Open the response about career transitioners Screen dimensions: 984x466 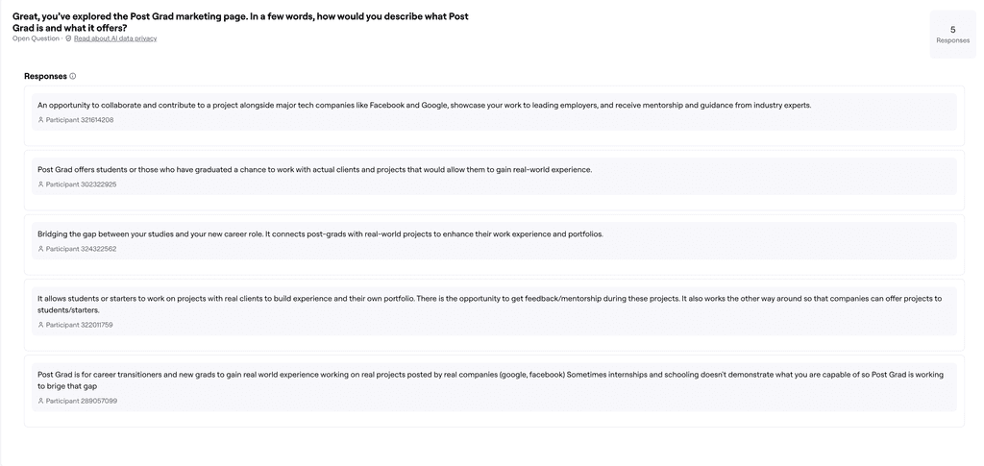[494, 387]
